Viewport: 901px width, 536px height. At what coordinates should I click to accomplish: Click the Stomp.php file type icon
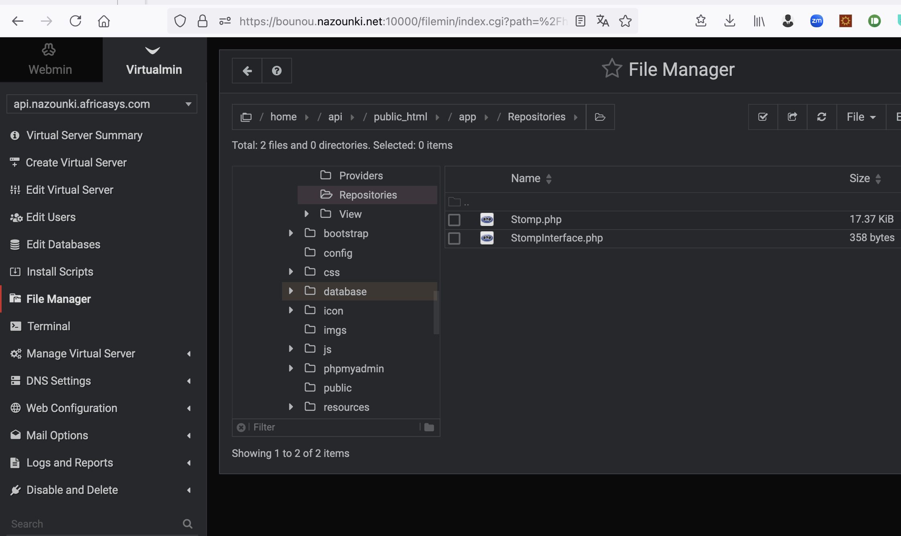pyautogui.click(x=487, y=219)
